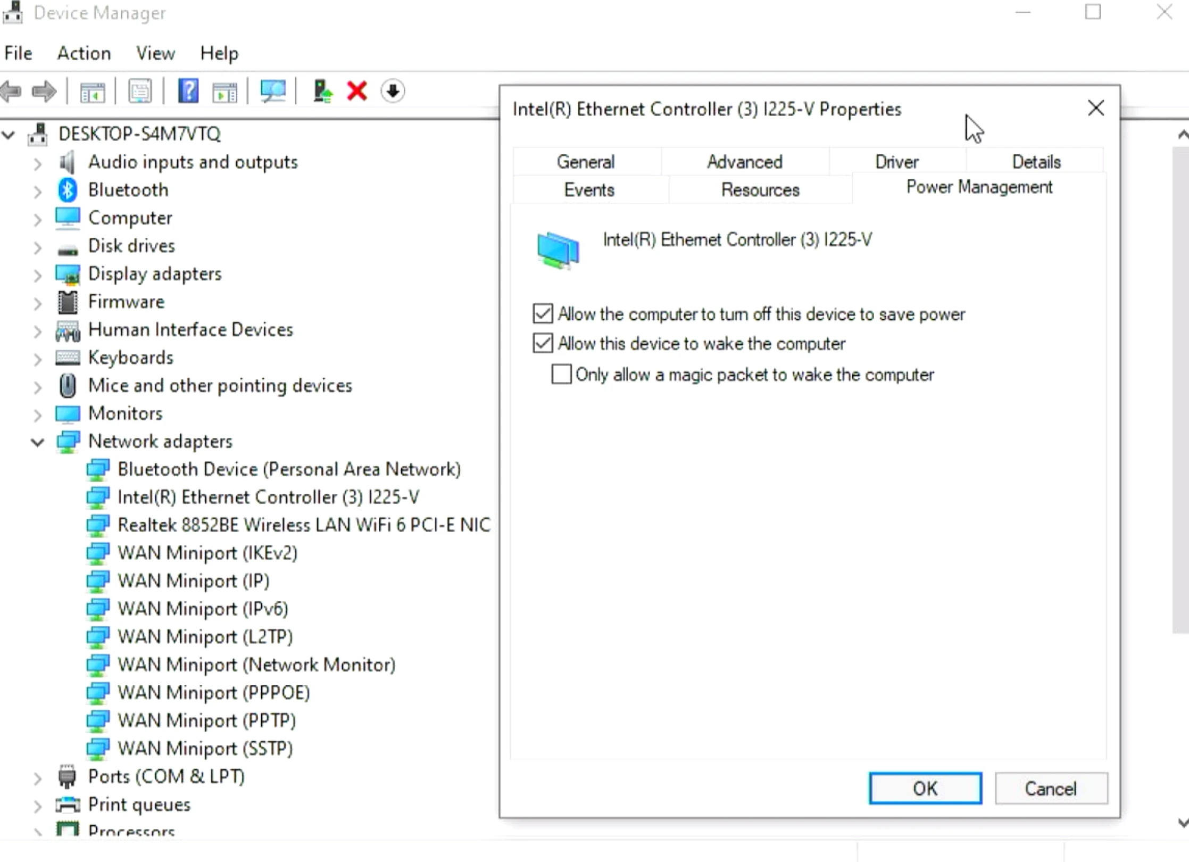
Task: Close the I225-V Properties dialog
Action: 1096,109
